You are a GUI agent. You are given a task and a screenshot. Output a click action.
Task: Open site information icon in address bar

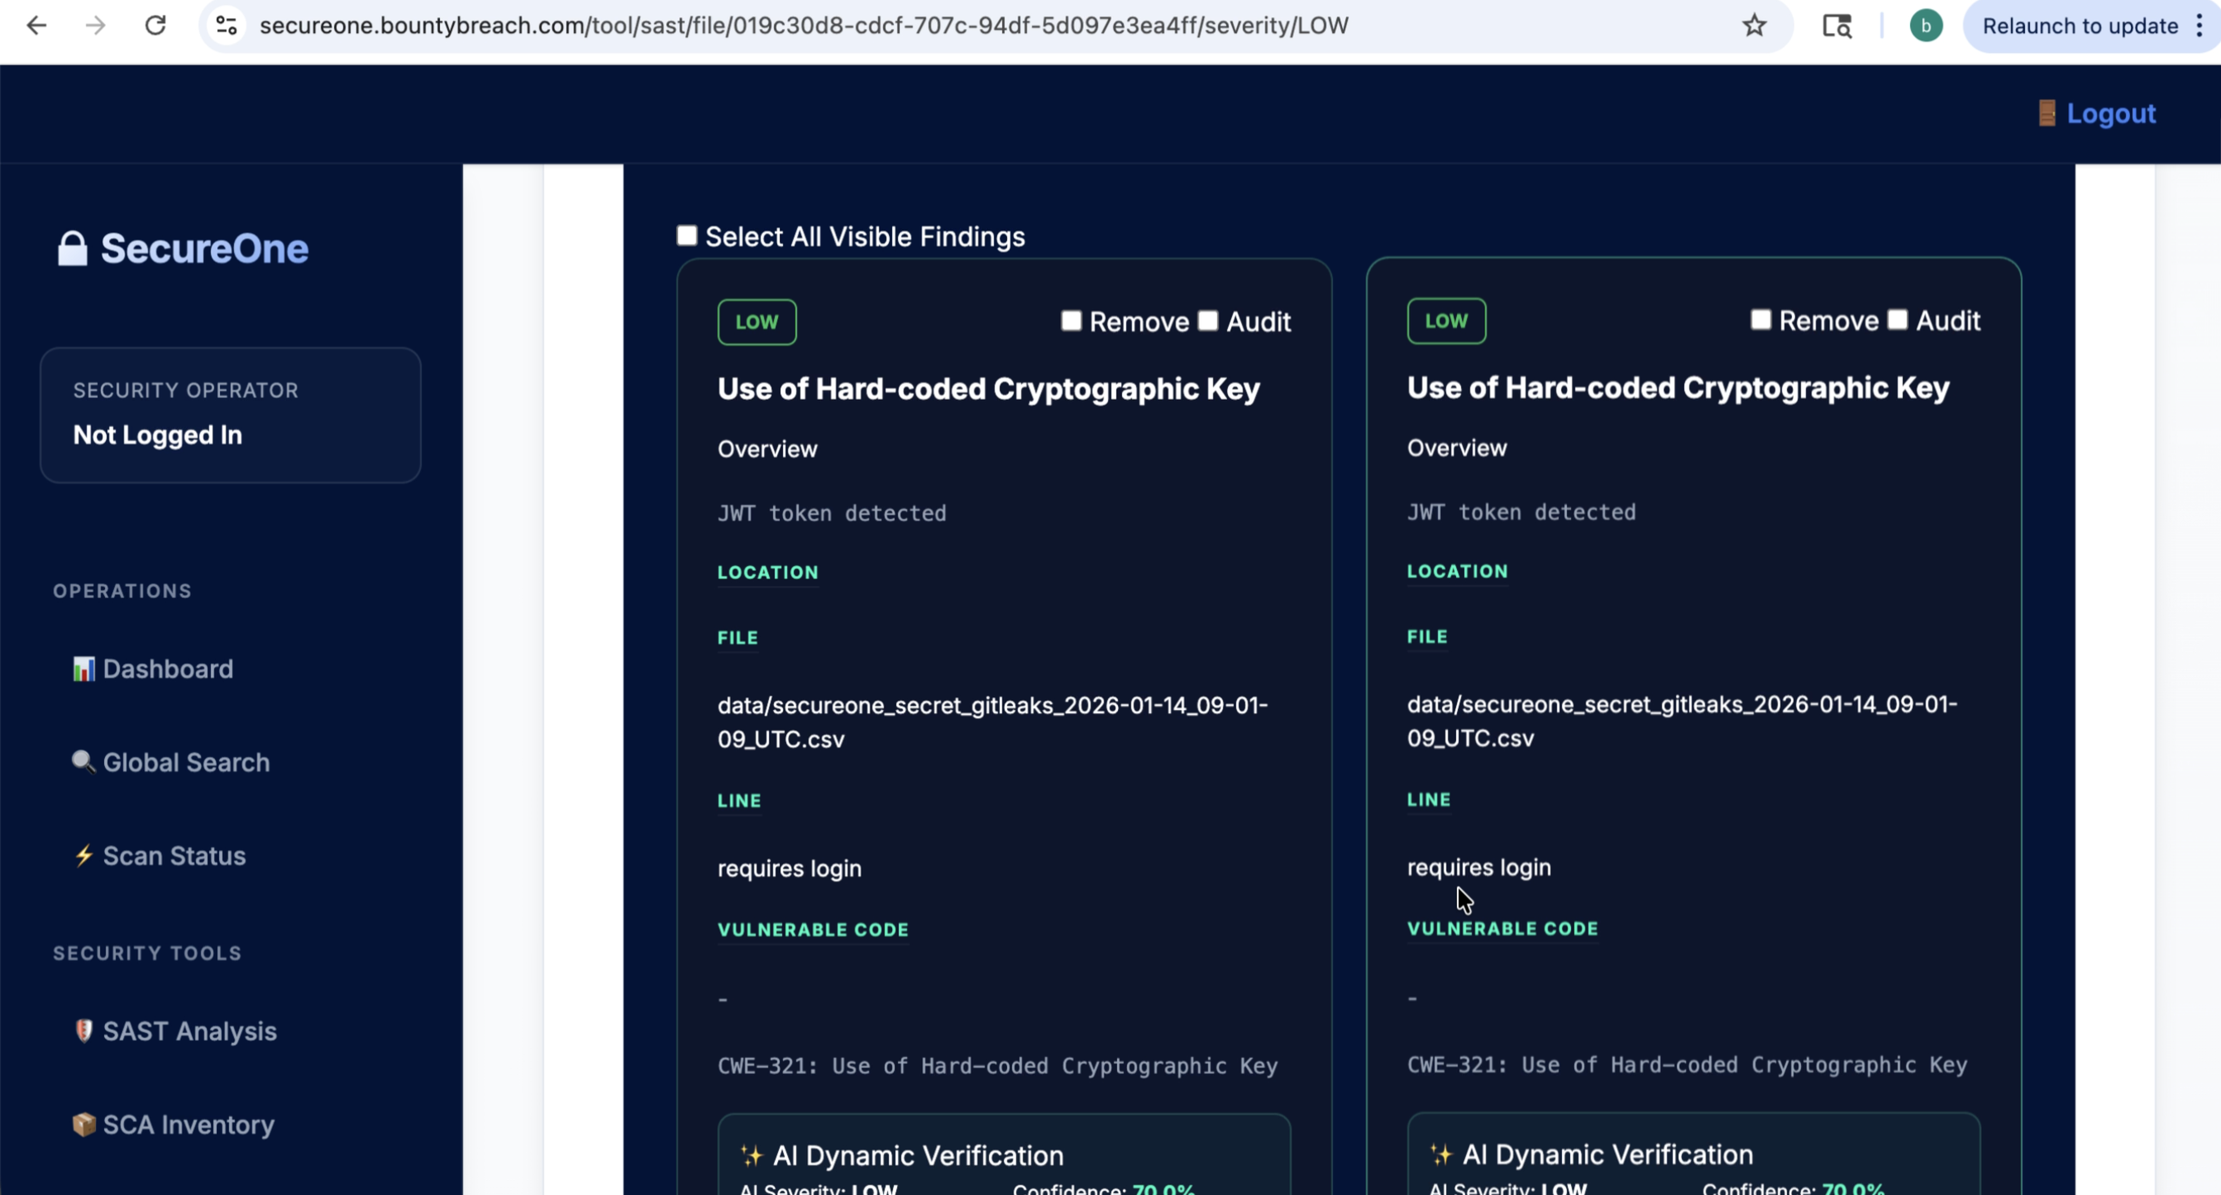(227, 26)
